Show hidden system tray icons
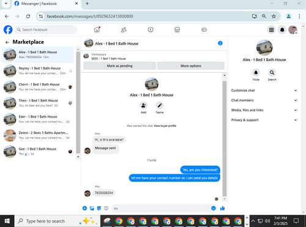 point(253,221)
